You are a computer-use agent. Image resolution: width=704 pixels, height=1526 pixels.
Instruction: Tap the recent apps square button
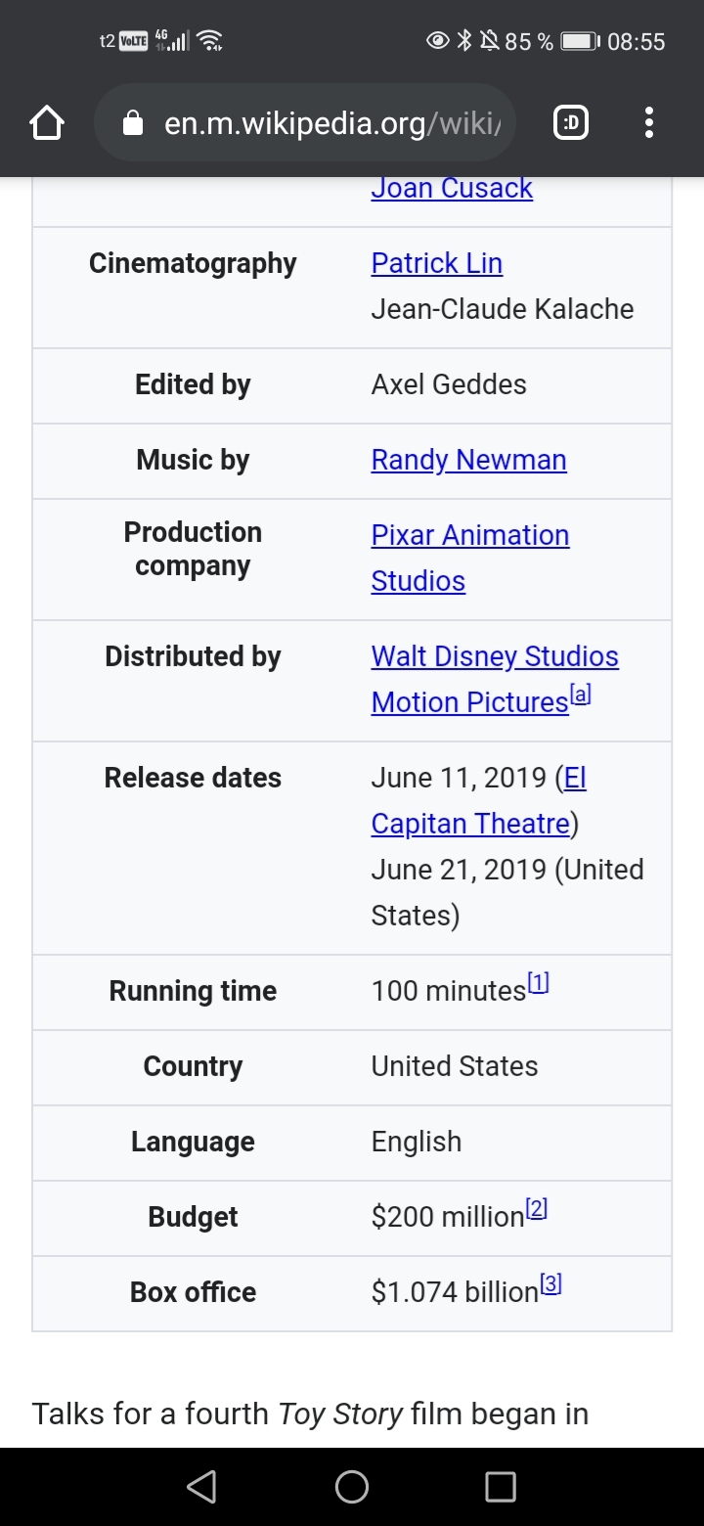501,1487
